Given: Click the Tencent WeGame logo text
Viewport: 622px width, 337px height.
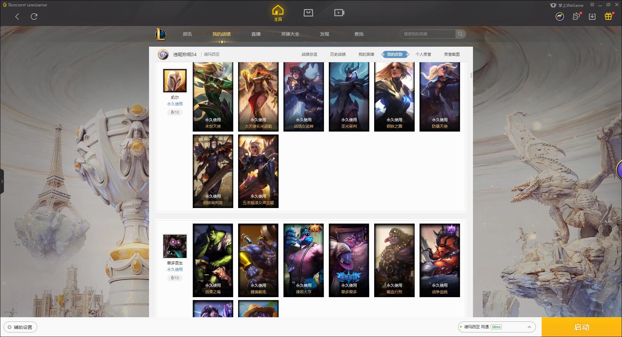Looking at the screenshot, I should 25,5.
